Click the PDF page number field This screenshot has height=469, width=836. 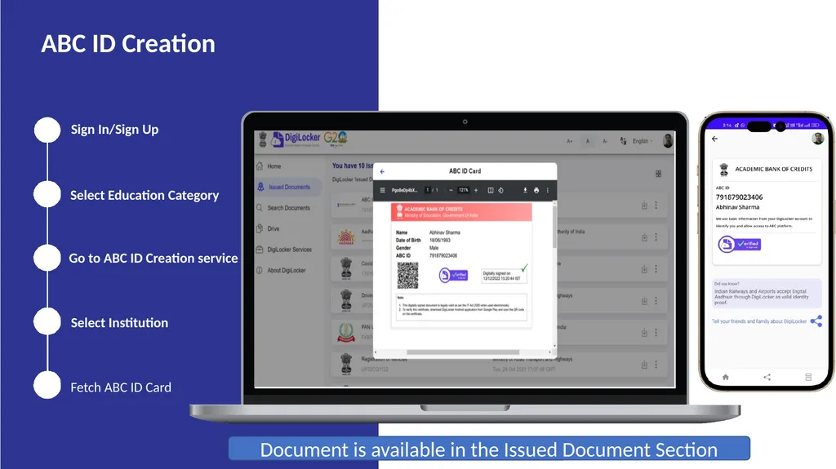(428, 190)
